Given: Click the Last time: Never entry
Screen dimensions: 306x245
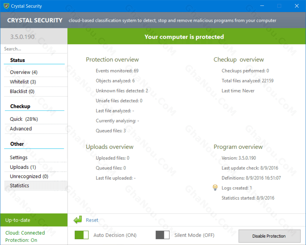Looking at the screenshot, I should point(238,91).
